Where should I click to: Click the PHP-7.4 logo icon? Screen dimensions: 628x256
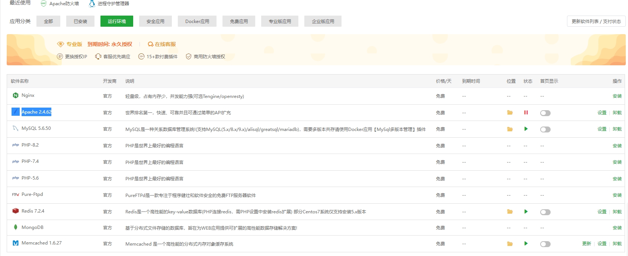[x=16, y=161]
